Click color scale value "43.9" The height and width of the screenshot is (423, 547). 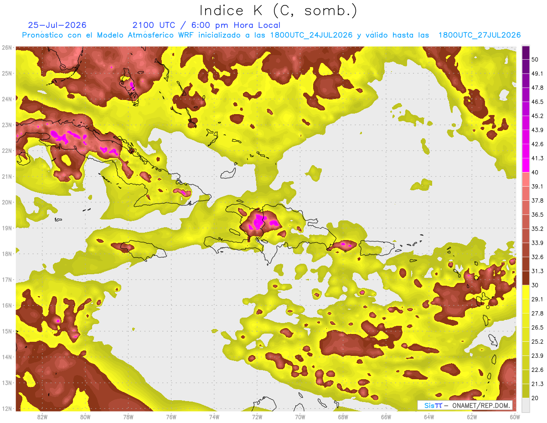point(538,130)
